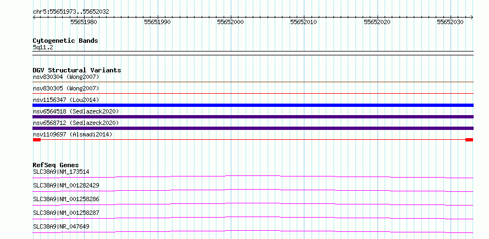Viewport: 489px width, 239px height.
Task: Click the left arrow of the ruler
Action: tap(34, 18)
